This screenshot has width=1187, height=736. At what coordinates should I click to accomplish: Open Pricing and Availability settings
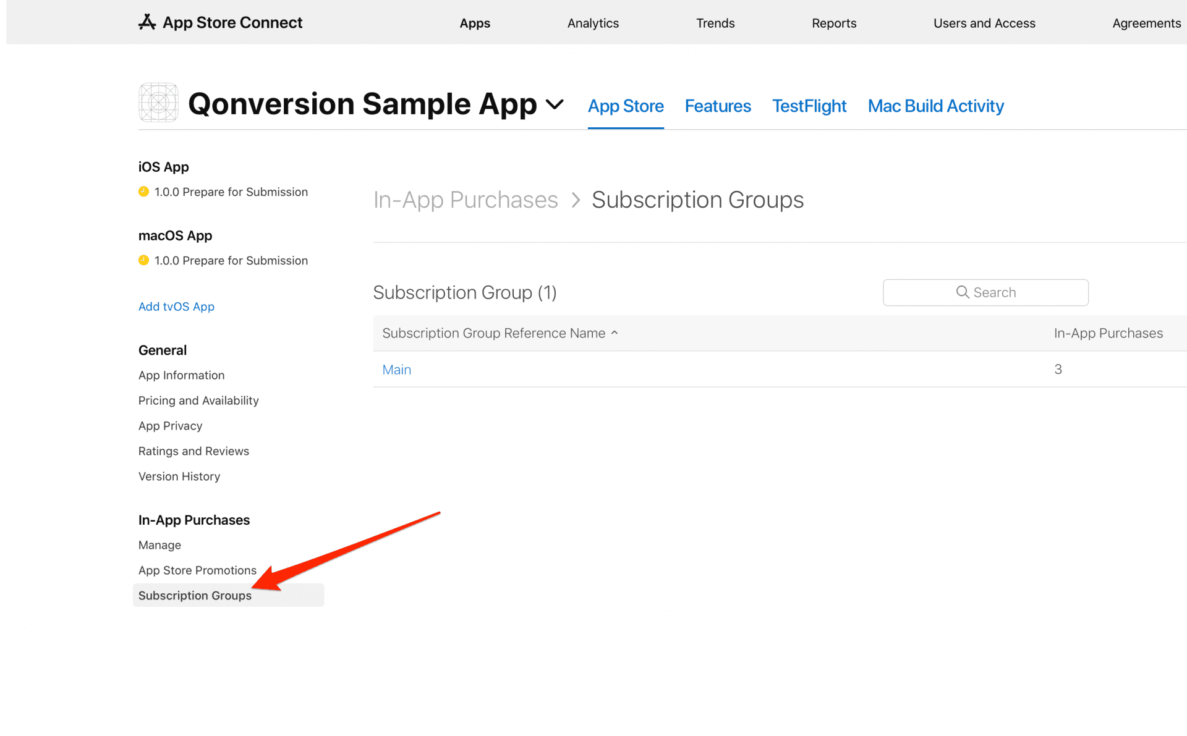198,400
